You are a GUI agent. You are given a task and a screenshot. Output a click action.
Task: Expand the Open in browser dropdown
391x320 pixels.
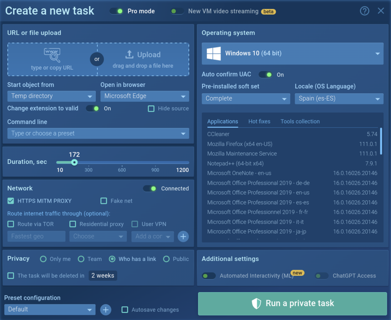[144, 96]
